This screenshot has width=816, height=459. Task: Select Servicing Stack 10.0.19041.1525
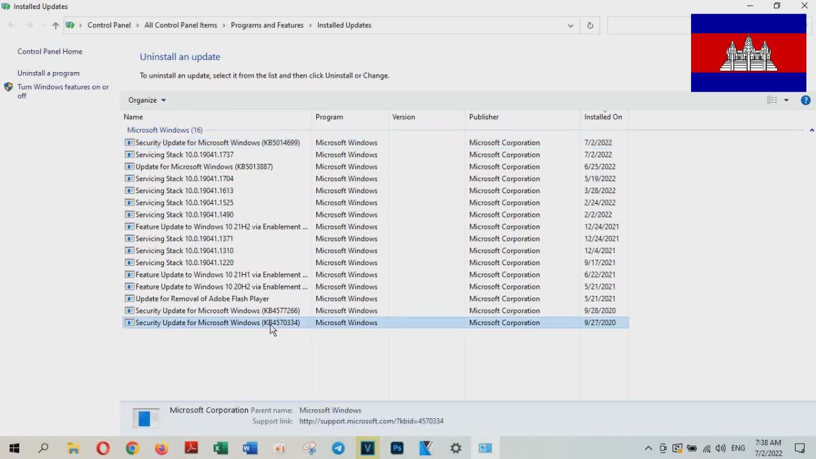375,203
